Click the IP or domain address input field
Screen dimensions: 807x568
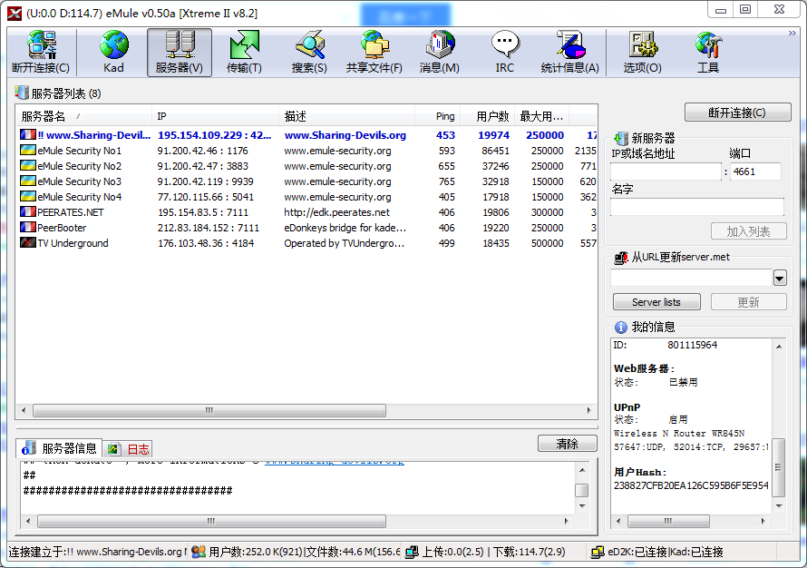coord(666,171)
